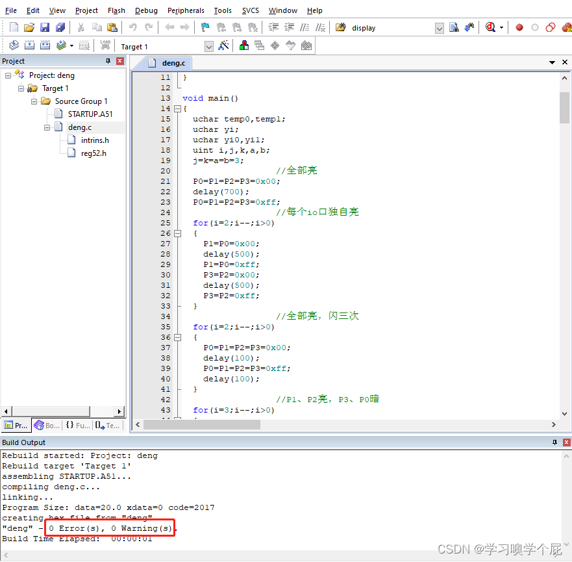The image size is (572, 562).
Task: Open the Debug menu
Action: (146, 10)
